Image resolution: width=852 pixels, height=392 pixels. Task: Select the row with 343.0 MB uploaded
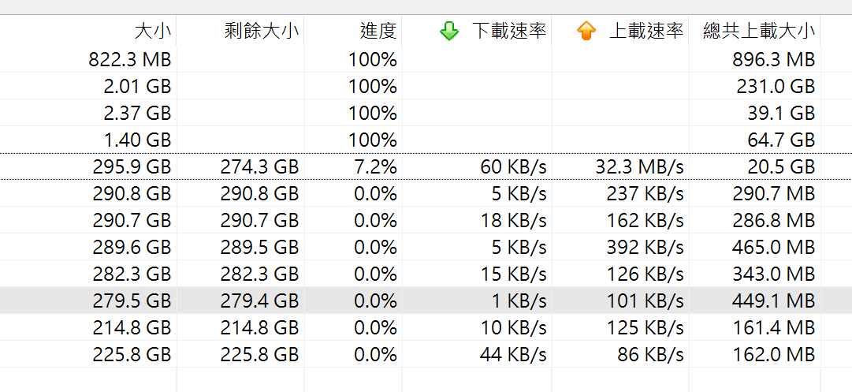[x=426, y=274]
